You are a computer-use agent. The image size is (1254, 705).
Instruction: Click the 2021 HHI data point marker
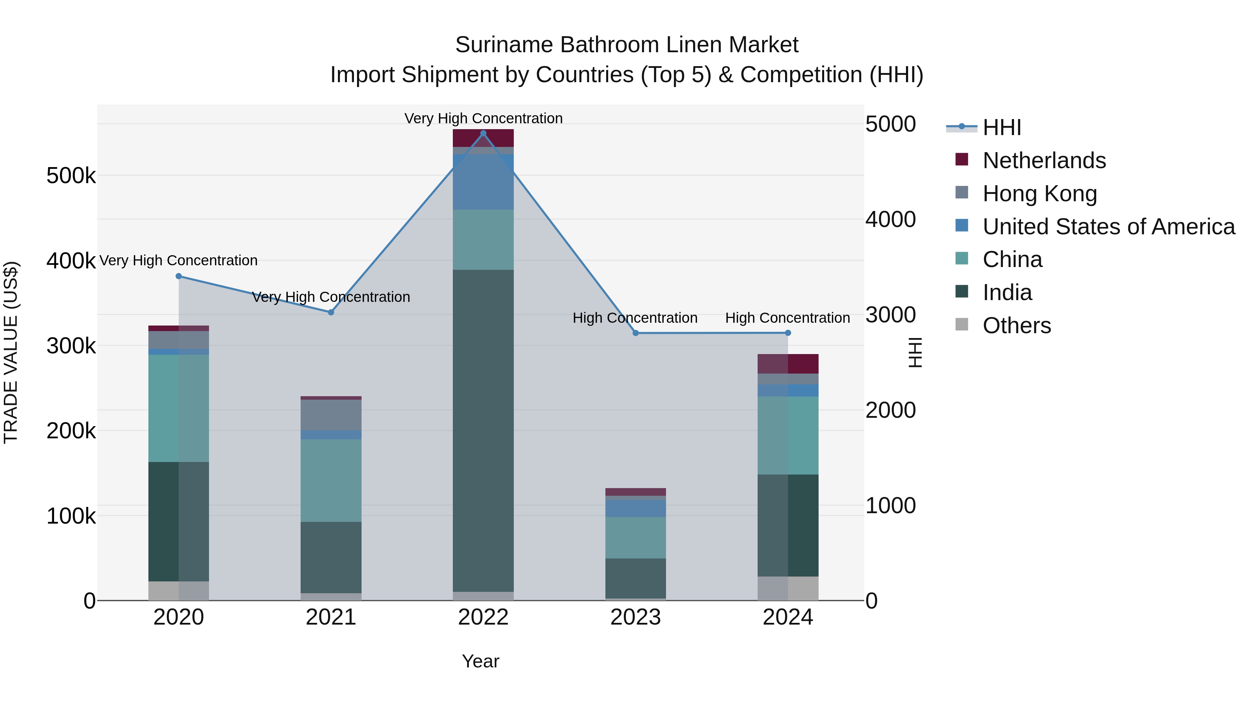(x=331, y=312)
